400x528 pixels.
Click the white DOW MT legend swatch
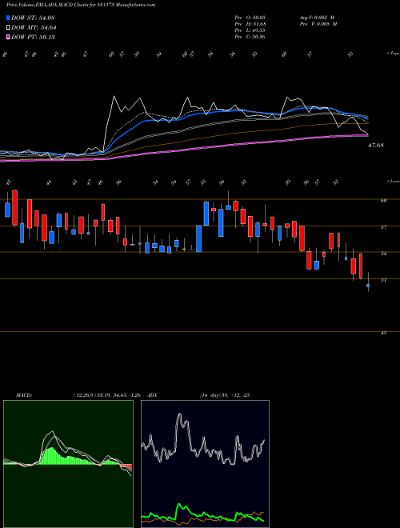click(9, 28)
